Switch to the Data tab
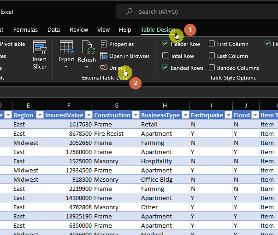Viewport: 278px width, 235px height. coord(54,30)
